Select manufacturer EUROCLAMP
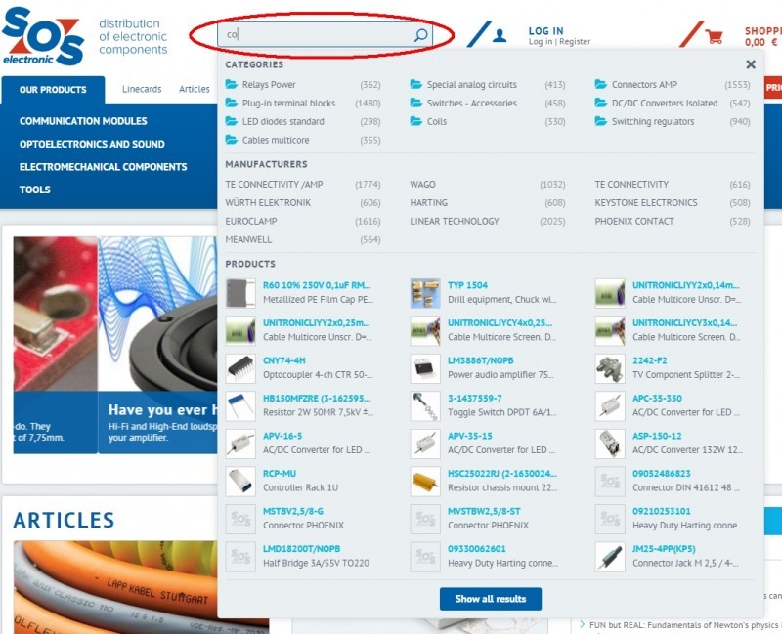782x634 pixels. 251,222
